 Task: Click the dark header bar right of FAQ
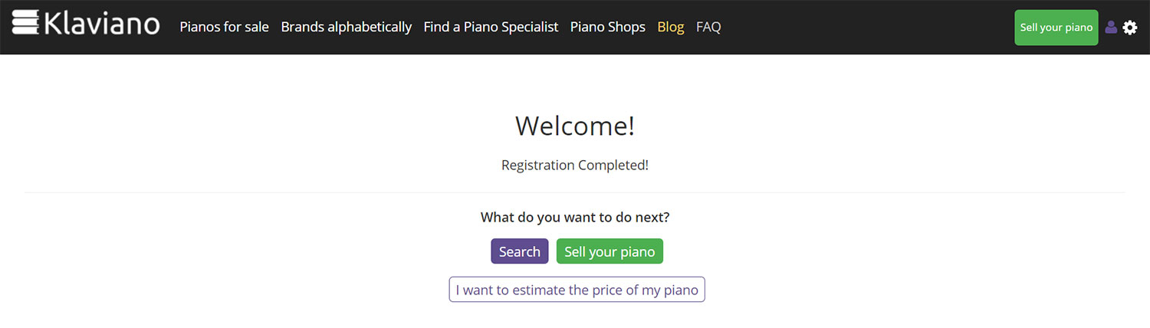point(866,28)
